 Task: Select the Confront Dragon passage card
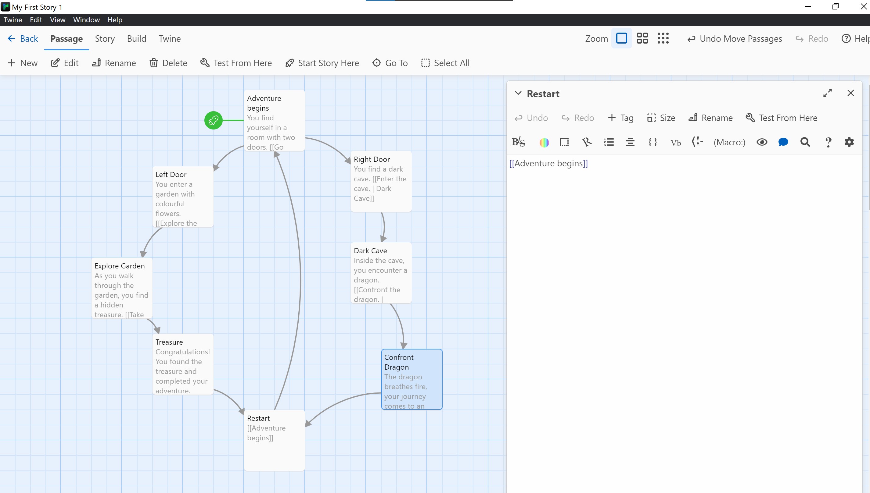coord(412,379)
